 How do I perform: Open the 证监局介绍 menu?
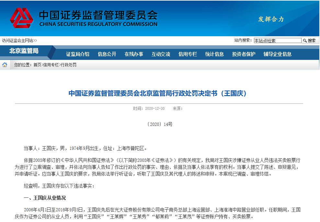click(x=77, y=54)
